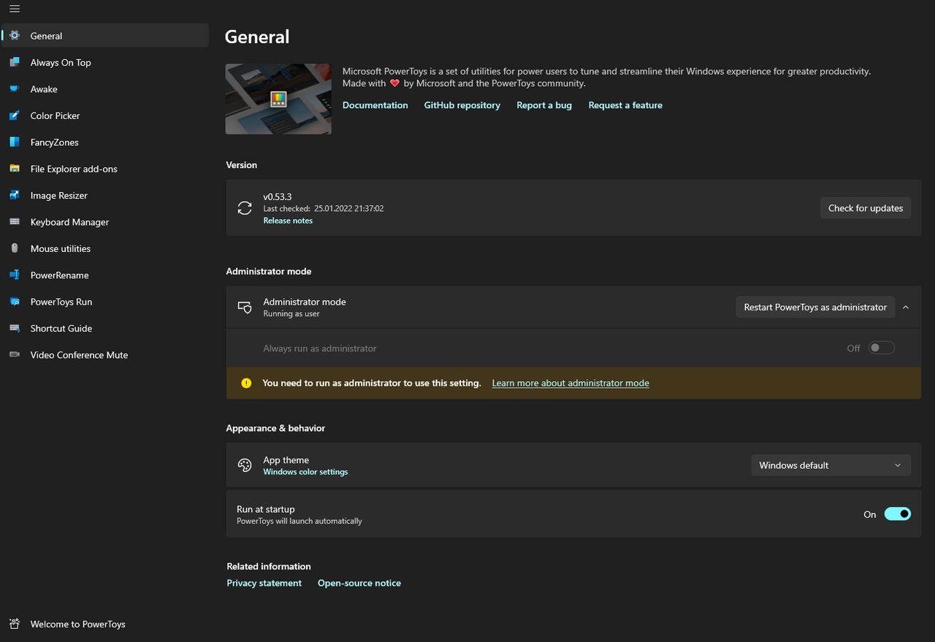
Task: Open the App theme Windows default dropdown
Action: click(831, 465)
